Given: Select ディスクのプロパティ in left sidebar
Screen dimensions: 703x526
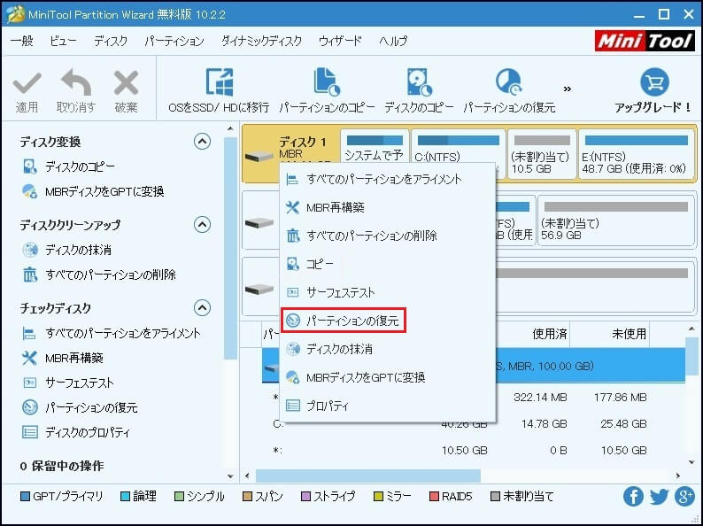Looking at the screenshot, I should coord(88,432).
